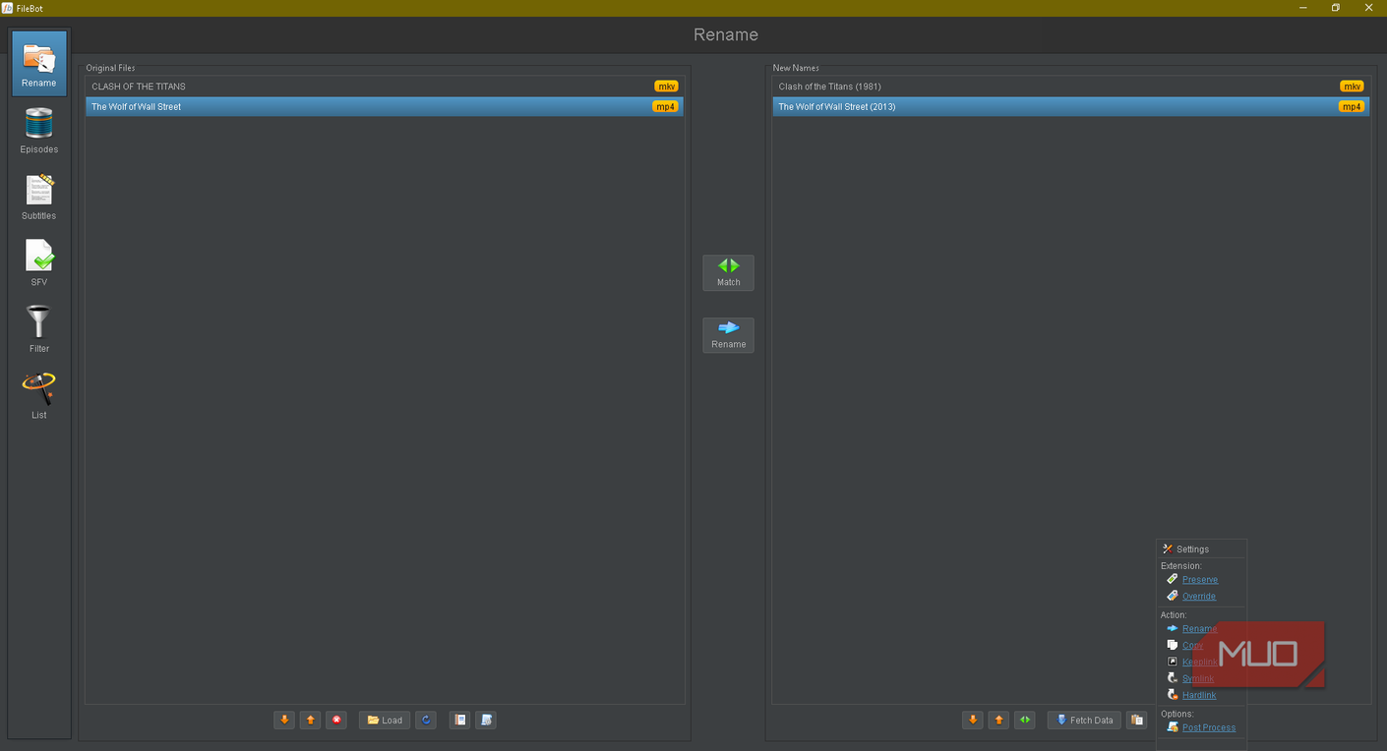Open the List panel
The width and height of the screenshot is (1387, 751).
(39, 395)
